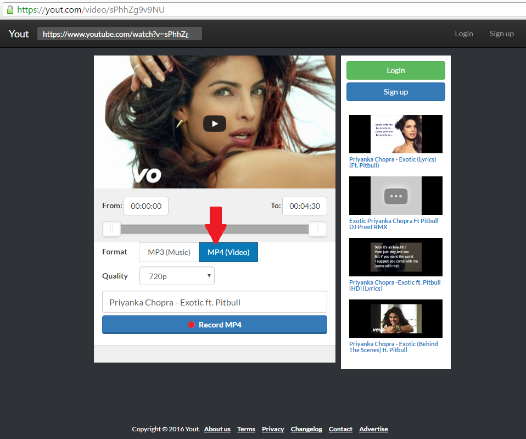
Task: Click the From time field
Action: pyautogui.click(x=146, y=206)
